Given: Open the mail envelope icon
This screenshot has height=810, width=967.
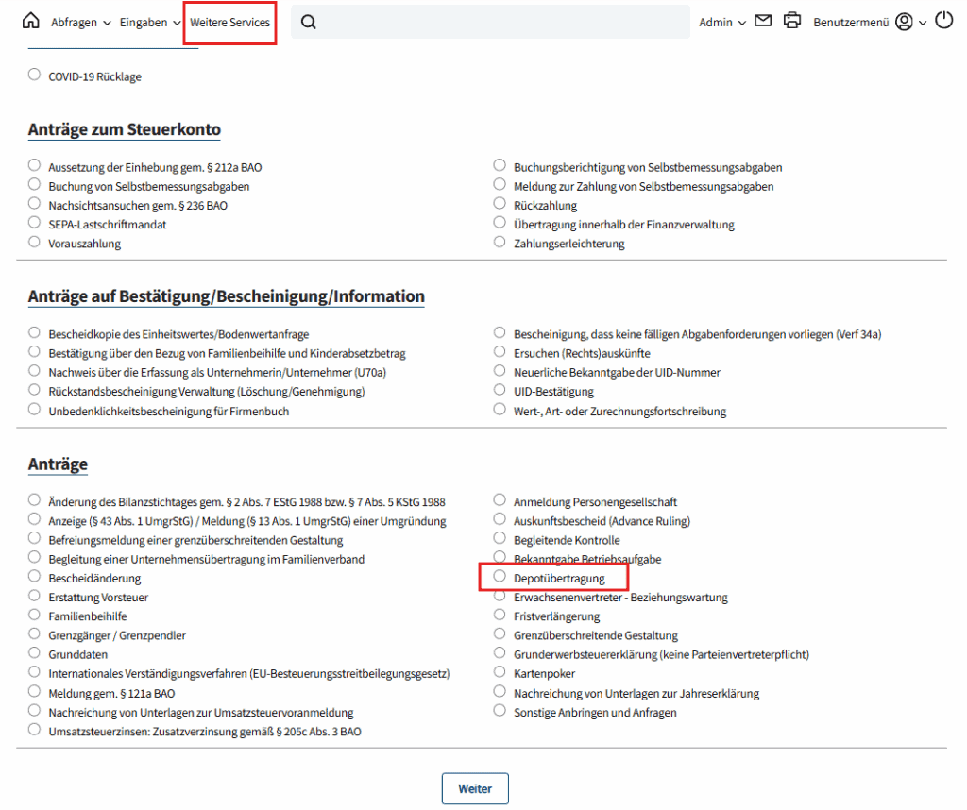Looking at the screenshot, I should coord(763,21).
